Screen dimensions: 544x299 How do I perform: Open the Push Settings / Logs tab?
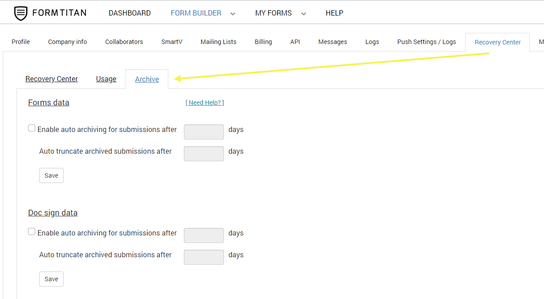click(426, 42)
